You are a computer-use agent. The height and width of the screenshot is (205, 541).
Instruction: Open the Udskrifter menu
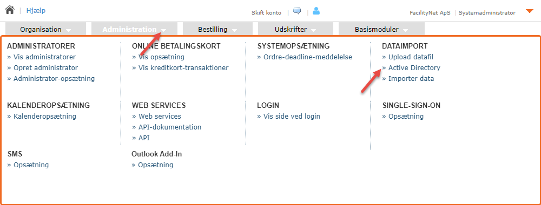click(x=295, y=30)
